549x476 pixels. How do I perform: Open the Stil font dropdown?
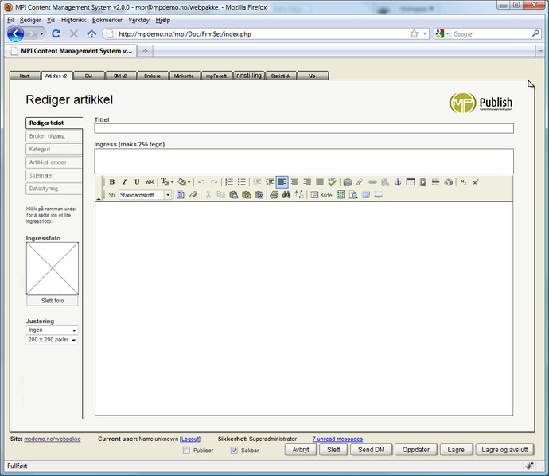click(168, 195)
